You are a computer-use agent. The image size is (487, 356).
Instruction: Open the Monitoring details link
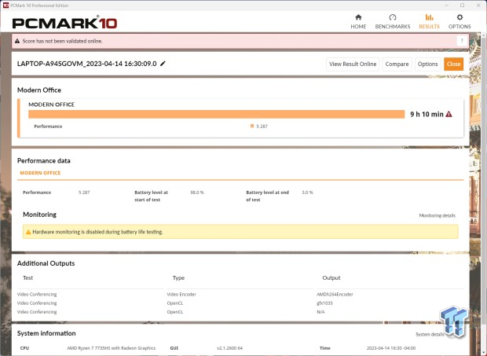[x=437, y=215]
